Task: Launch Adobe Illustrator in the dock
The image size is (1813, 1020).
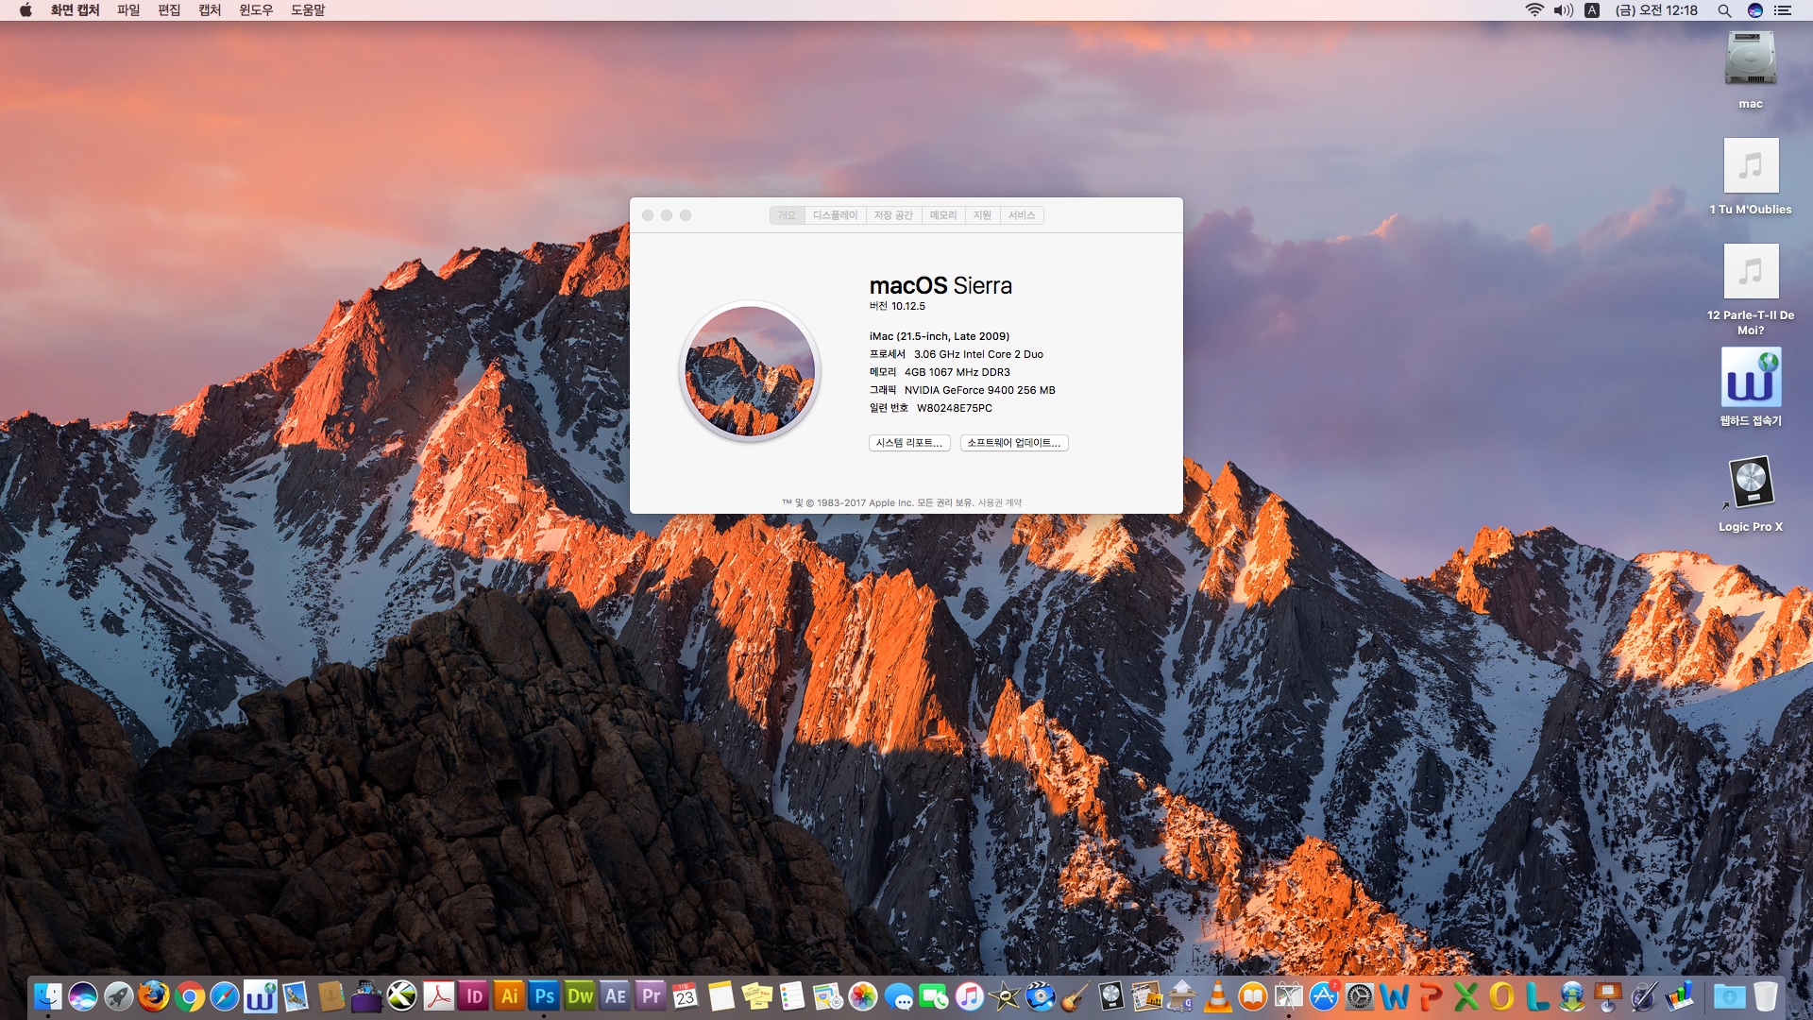Action: 510,996
